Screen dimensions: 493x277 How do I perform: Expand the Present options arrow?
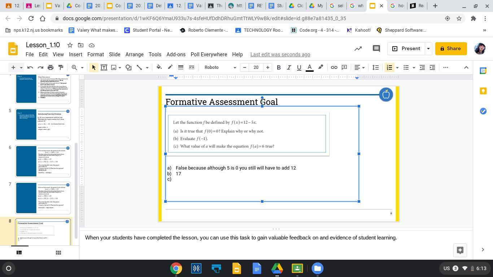[x=428, y=49]
